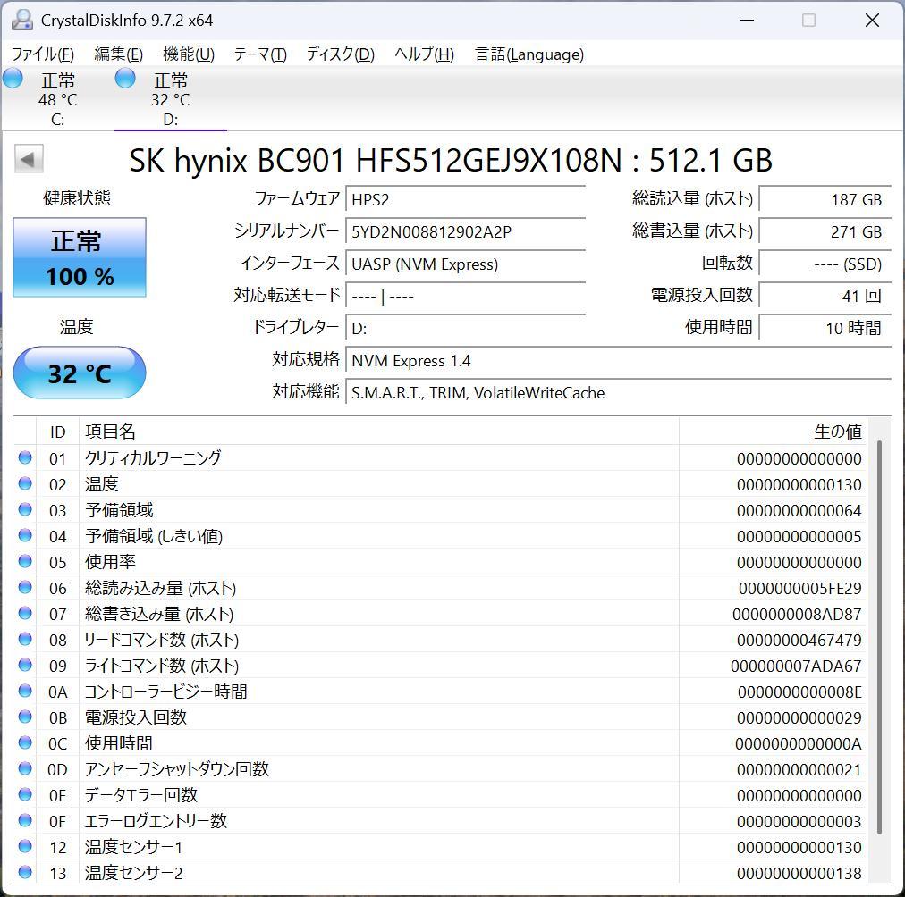Click power-on count value 41 回

click(x=825, y=297)
